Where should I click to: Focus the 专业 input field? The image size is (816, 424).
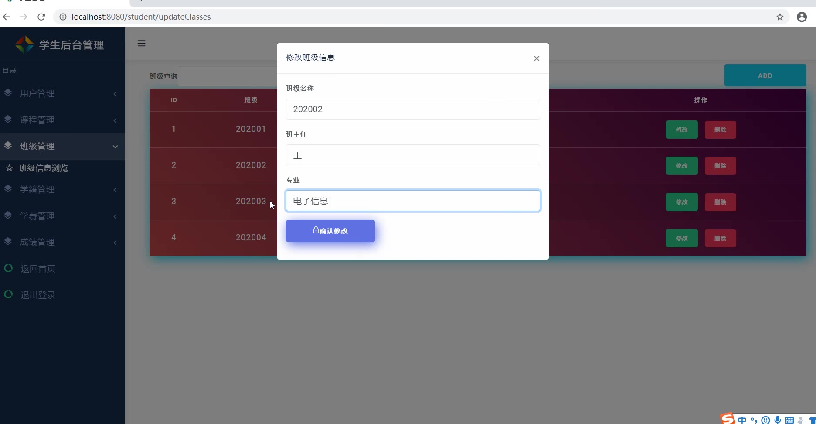pyautogui.click(x=413, y=201)
